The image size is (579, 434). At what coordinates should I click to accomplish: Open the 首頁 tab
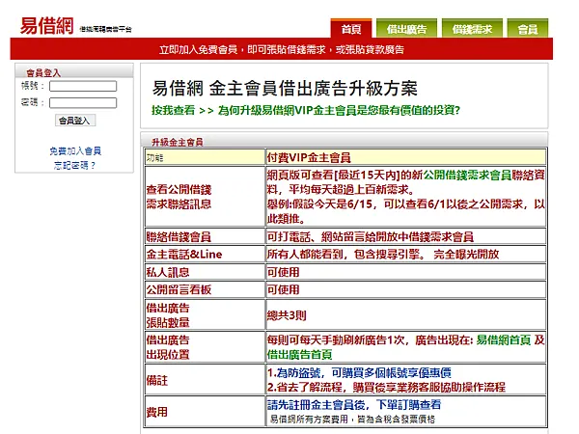click(x=351, y=28)
